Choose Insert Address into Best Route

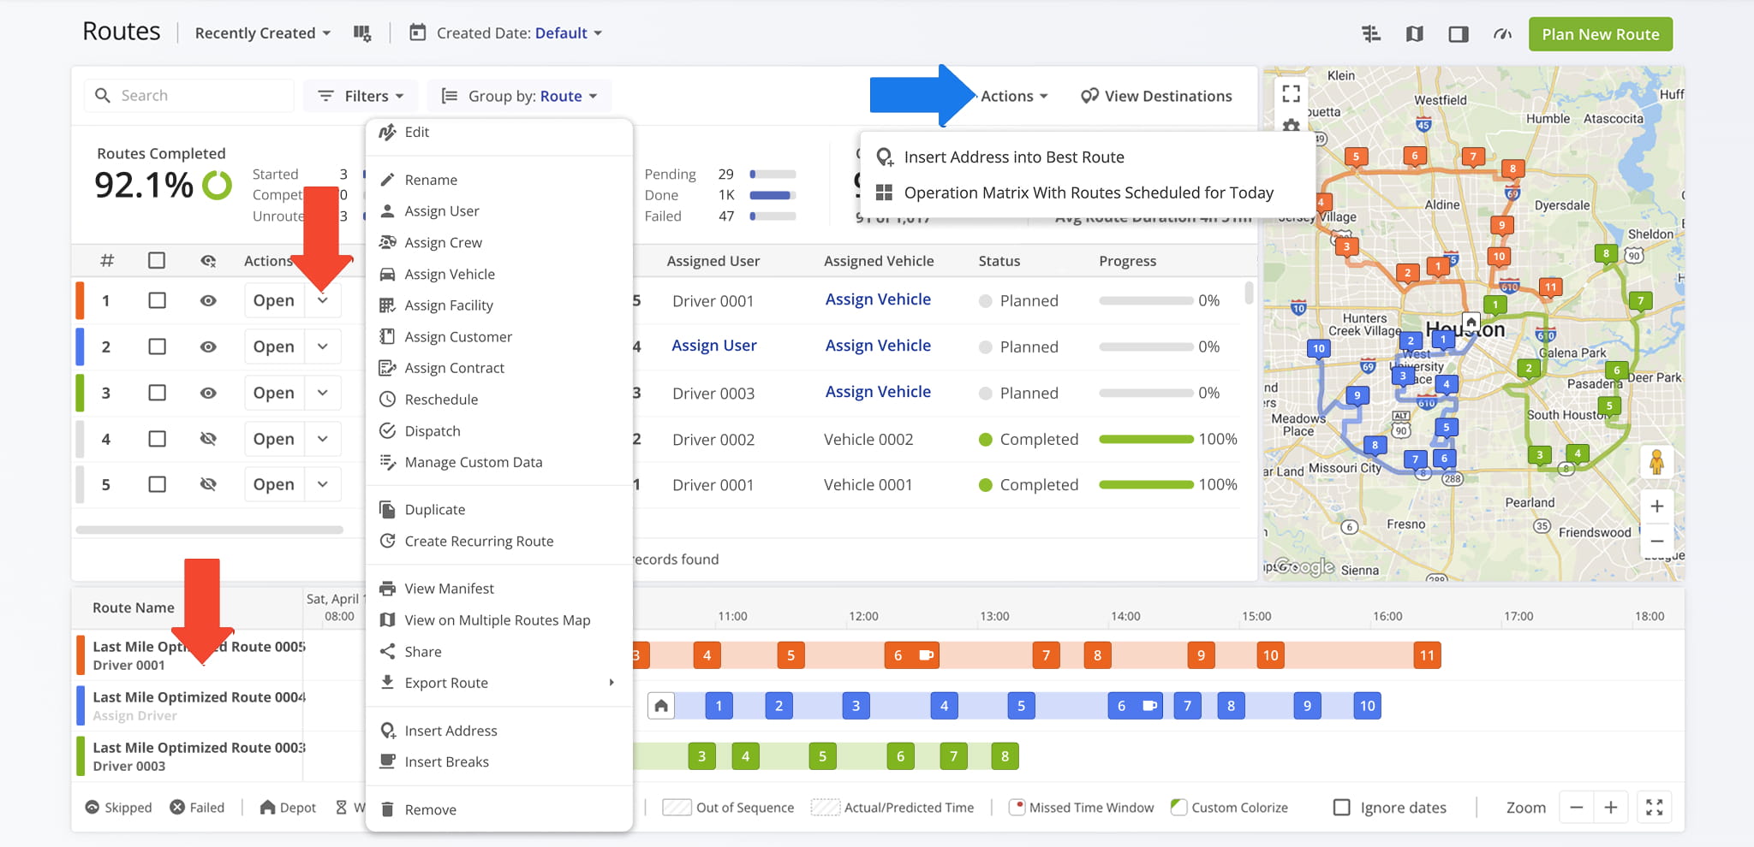[1013, 157]
